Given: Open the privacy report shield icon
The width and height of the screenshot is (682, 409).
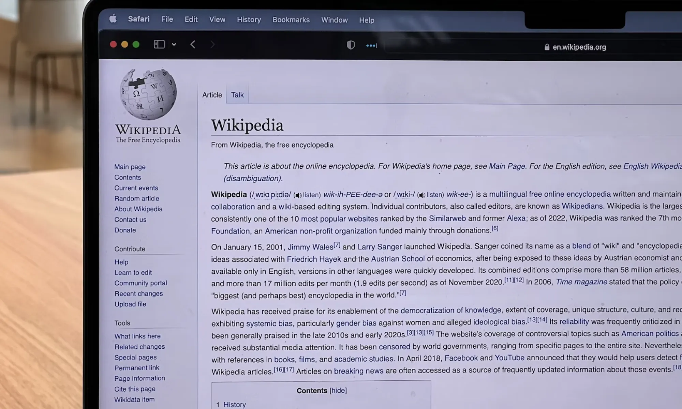Looking at the screenshot, I should 351,45.
